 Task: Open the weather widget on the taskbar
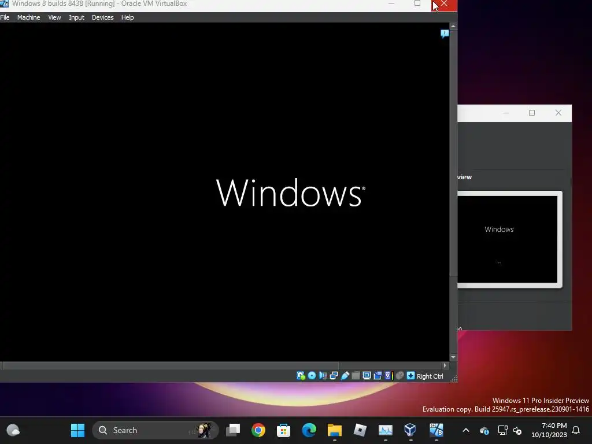[x=13, y=430]
